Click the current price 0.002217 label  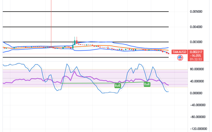196,52
